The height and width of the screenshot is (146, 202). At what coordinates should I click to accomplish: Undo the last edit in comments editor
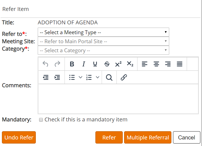pos(45,64)
